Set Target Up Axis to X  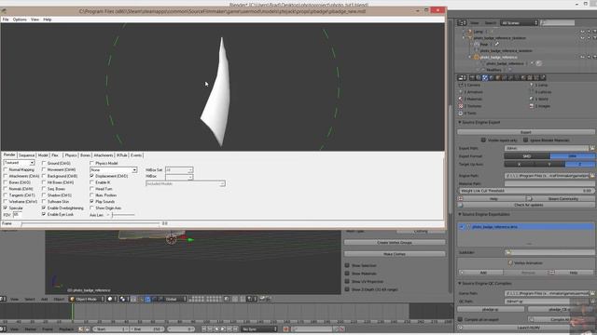[520, 164]
